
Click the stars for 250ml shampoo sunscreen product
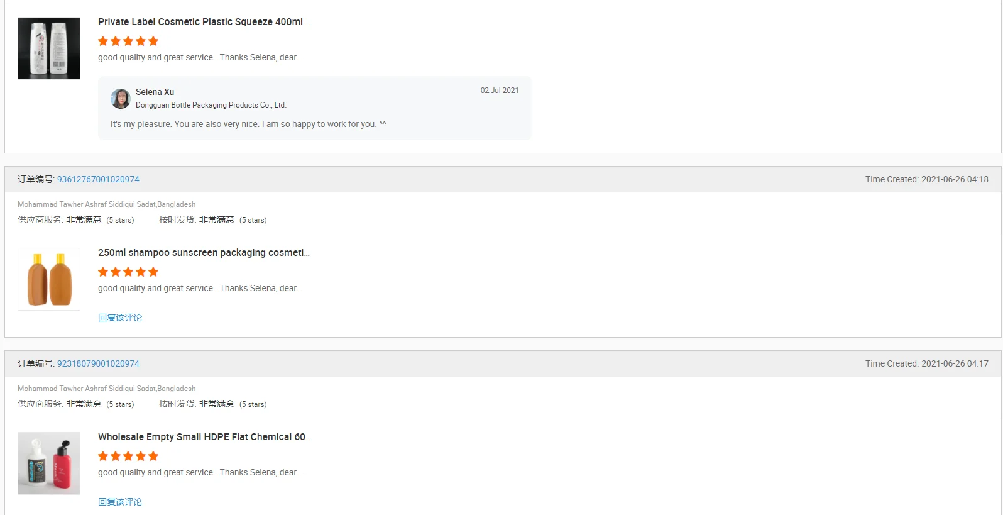(x=128, y=272)
